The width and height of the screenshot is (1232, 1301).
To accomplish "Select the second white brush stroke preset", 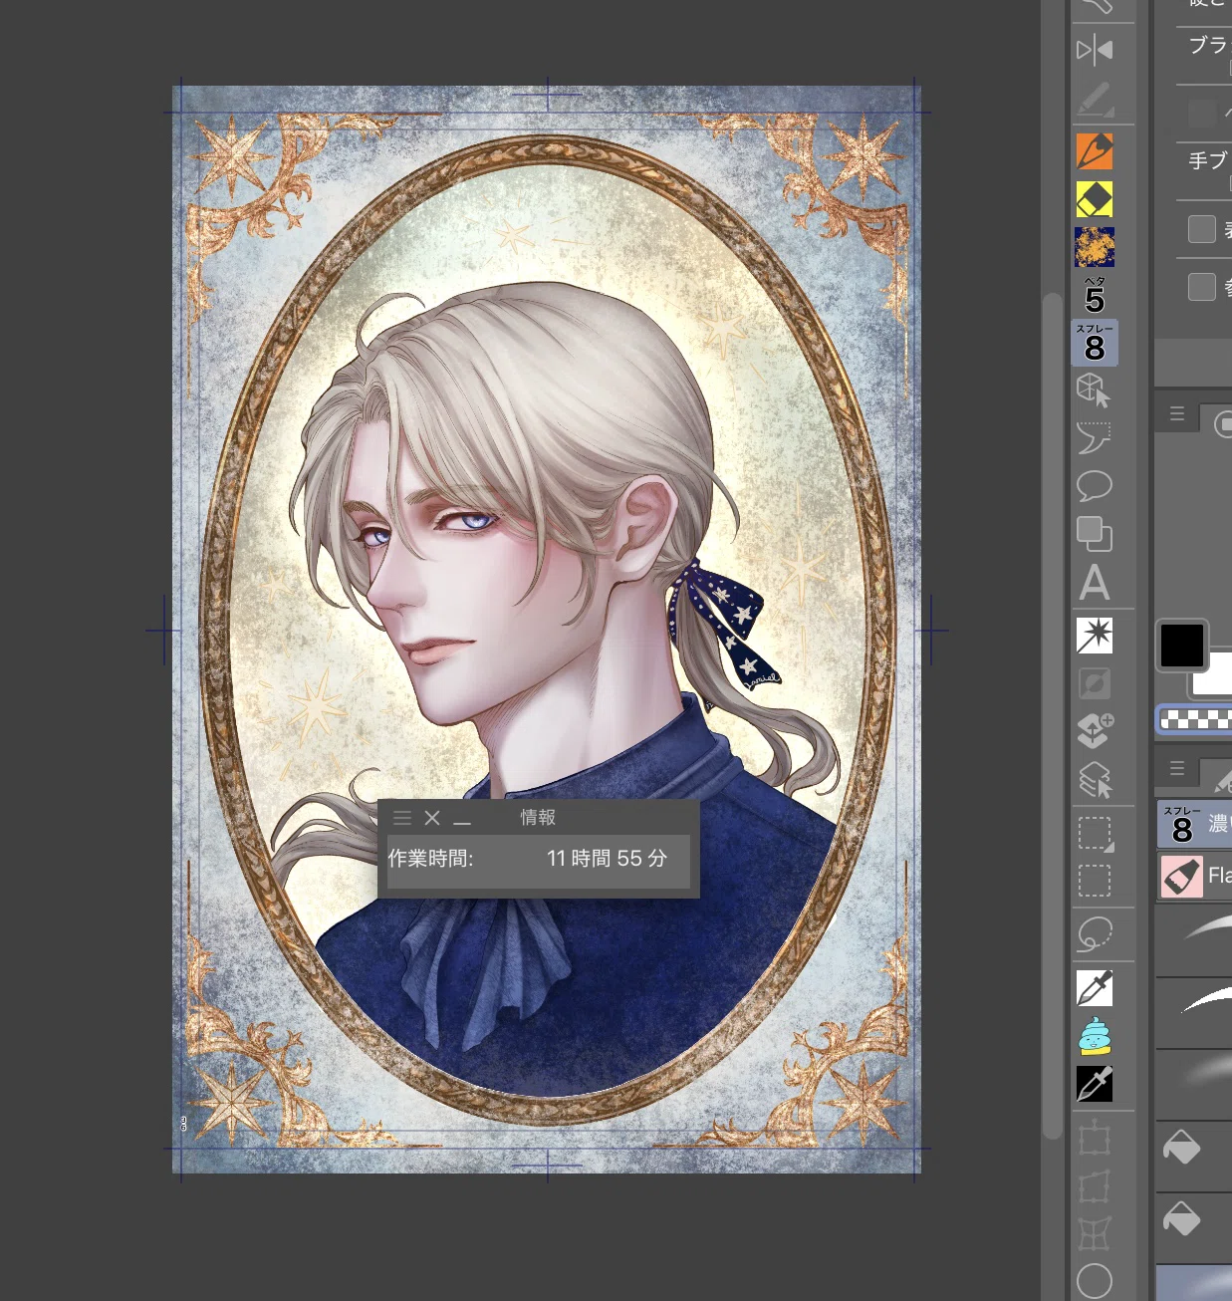I will (1194, 1012).
